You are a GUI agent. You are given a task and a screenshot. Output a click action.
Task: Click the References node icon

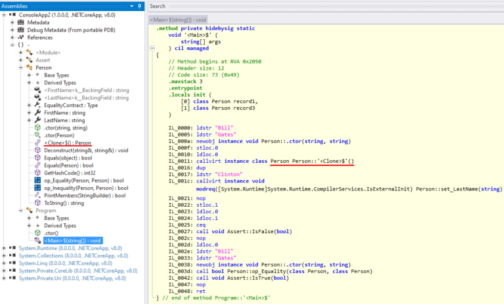tap(21, 37)
